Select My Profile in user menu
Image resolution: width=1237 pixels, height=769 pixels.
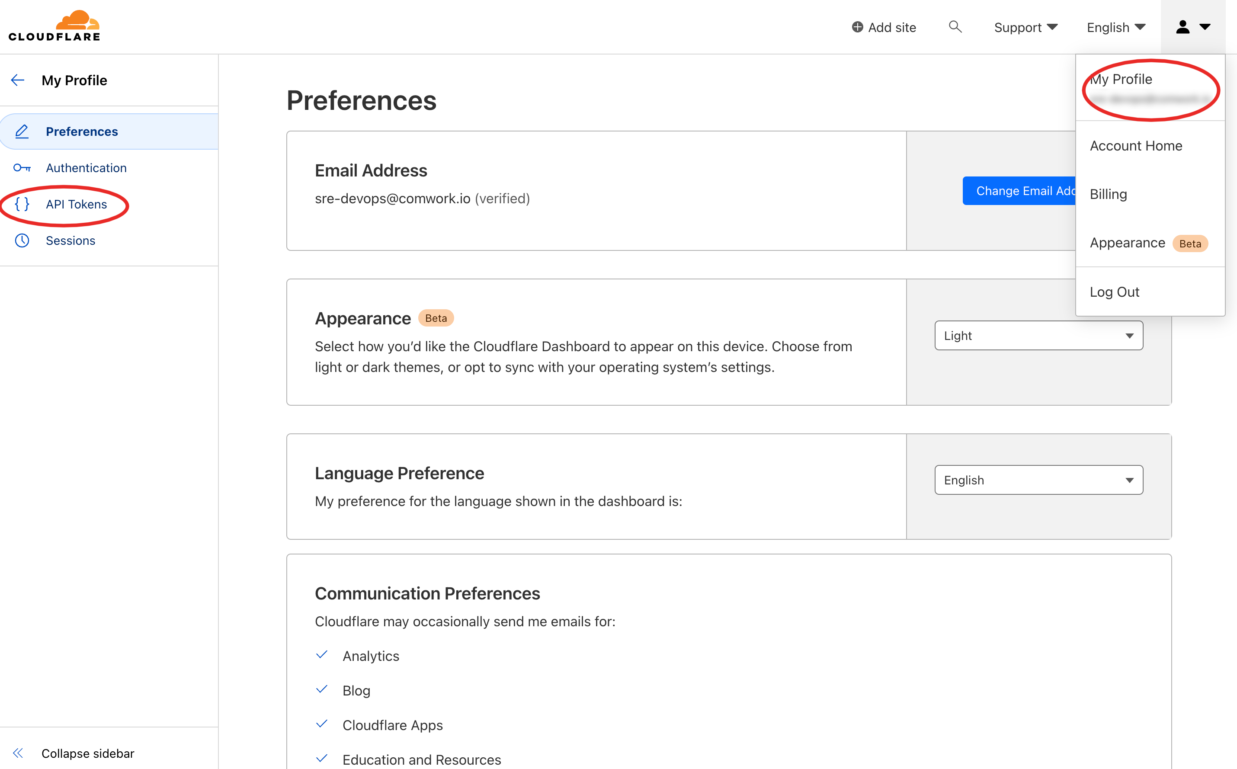coord(1150,87)
